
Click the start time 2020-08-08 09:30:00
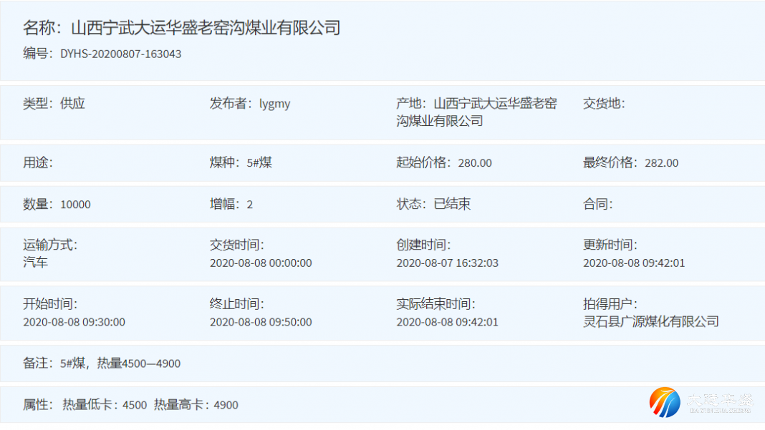74,322
